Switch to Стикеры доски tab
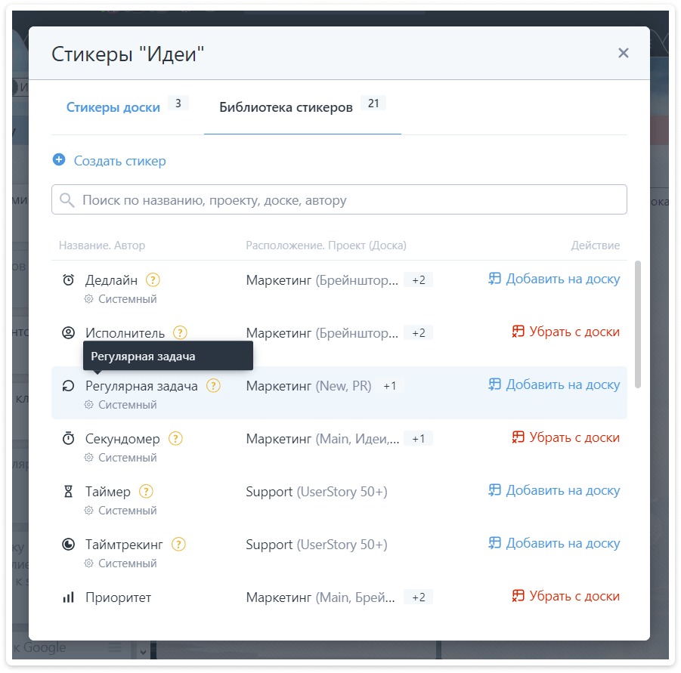This screenshot has height=673, width=681. tap(113, 107)
